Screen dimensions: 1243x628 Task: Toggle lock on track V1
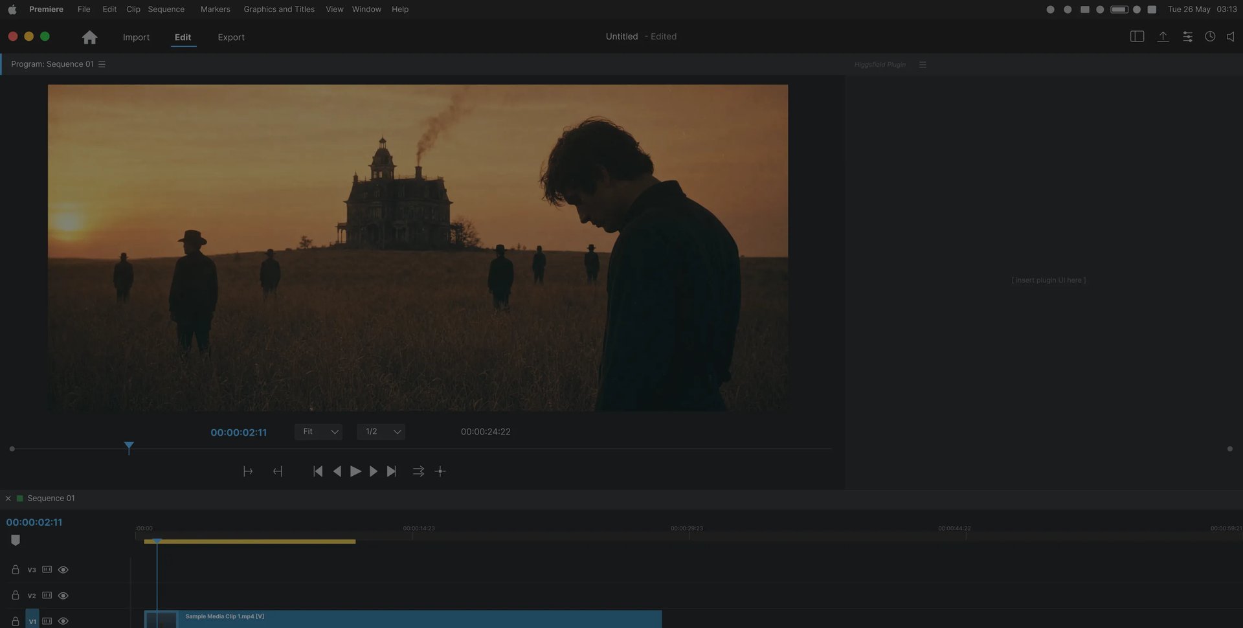tap(15, 621)
